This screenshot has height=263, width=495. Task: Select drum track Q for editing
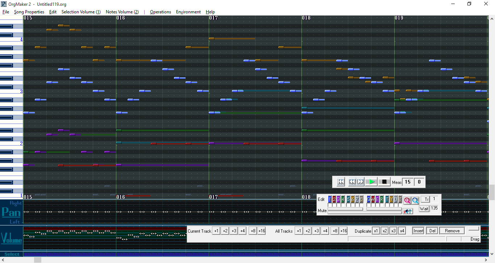369,199
